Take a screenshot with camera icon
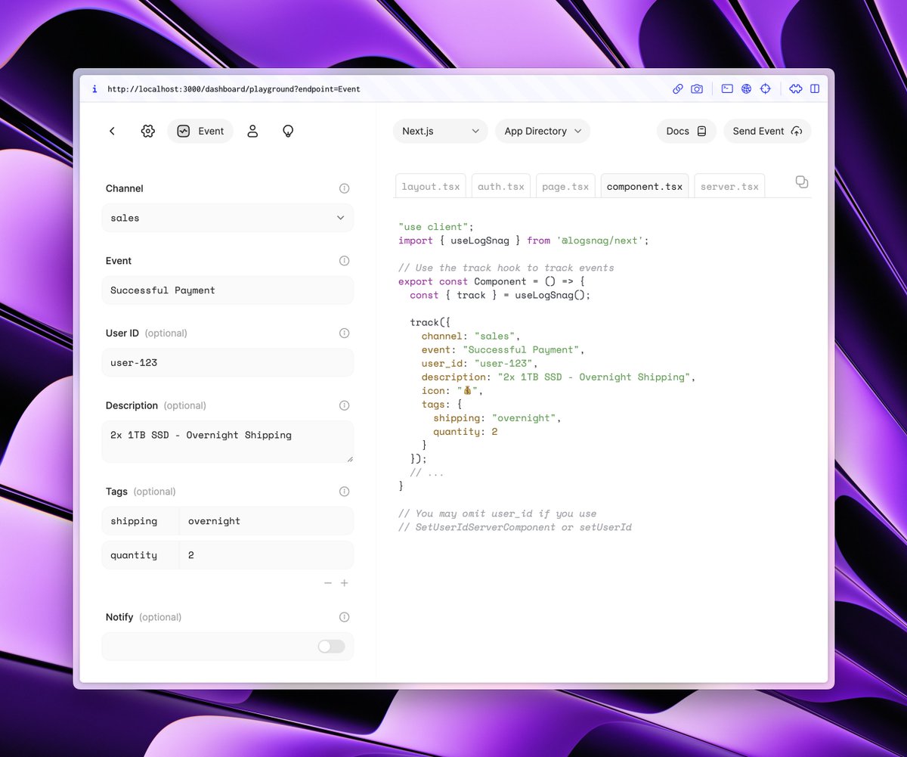907x757 pixels. coord(697,88)
